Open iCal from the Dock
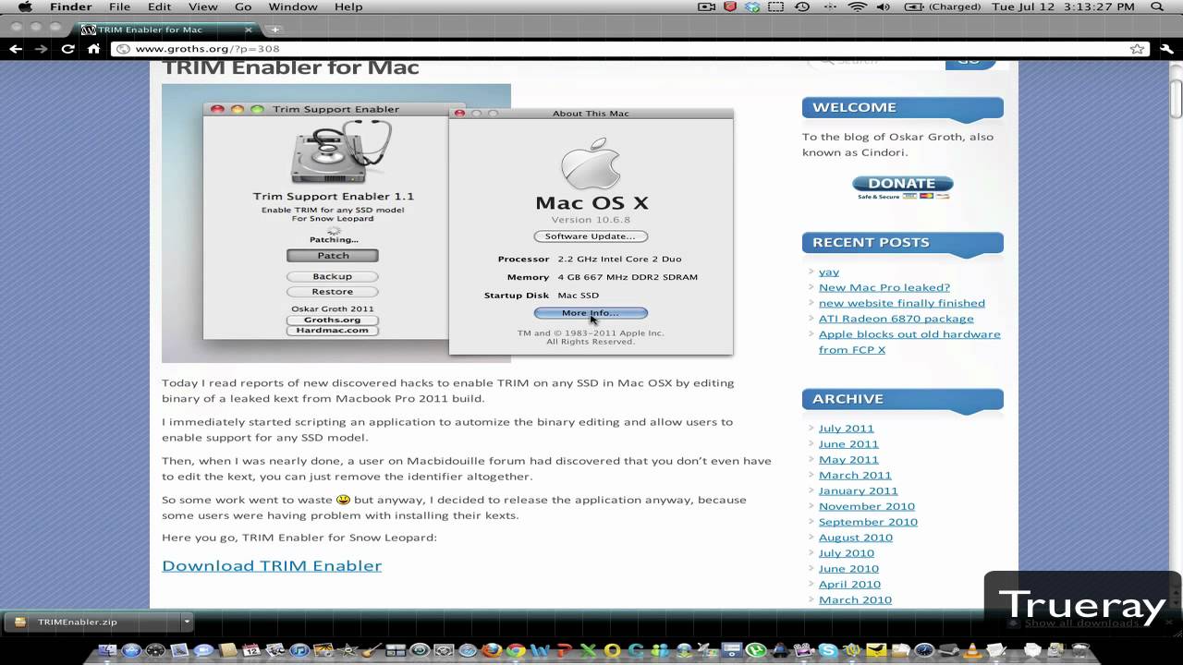The image size is (1183, 665). 251,650
